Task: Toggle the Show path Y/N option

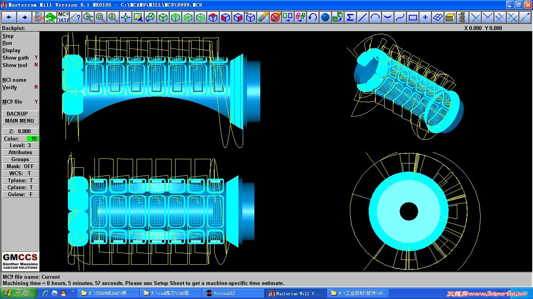Action: pyautogui.click(x=20, y=58)
